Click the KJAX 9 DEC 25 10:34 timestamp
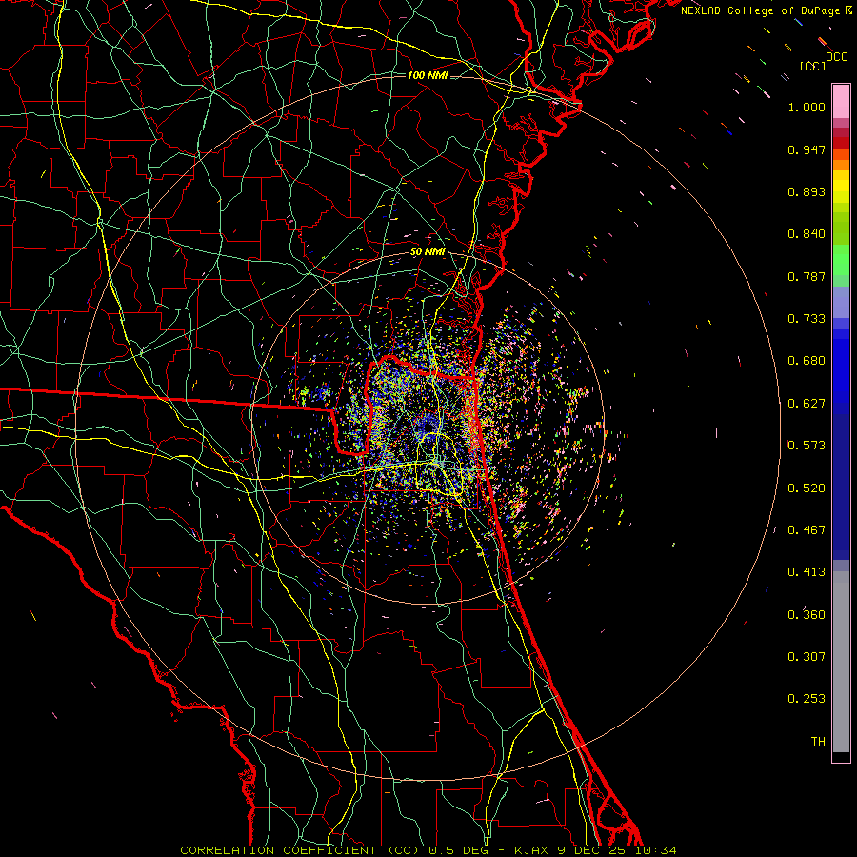 pyautogui.click(x=595, y=850)
